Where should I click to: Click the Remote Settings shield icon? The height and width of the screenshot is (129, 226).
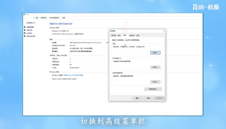pyautogui.click(x=25, y=30)
